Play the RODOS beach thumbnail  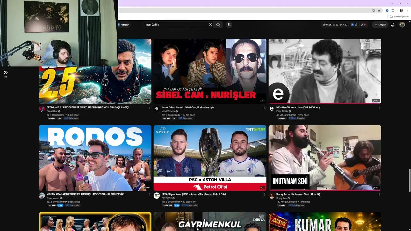coord(95,158)
